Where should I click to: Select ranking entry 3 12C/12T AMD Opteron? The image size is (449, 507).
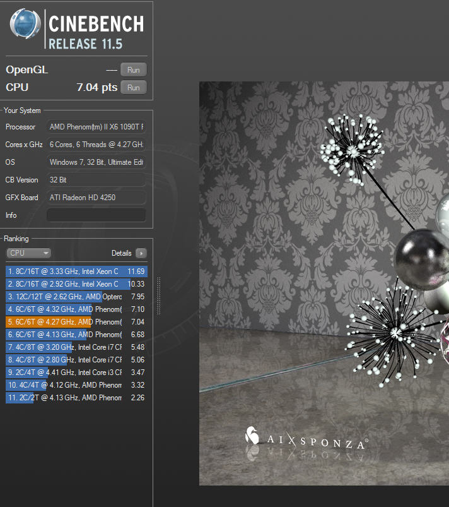[76, 297]
